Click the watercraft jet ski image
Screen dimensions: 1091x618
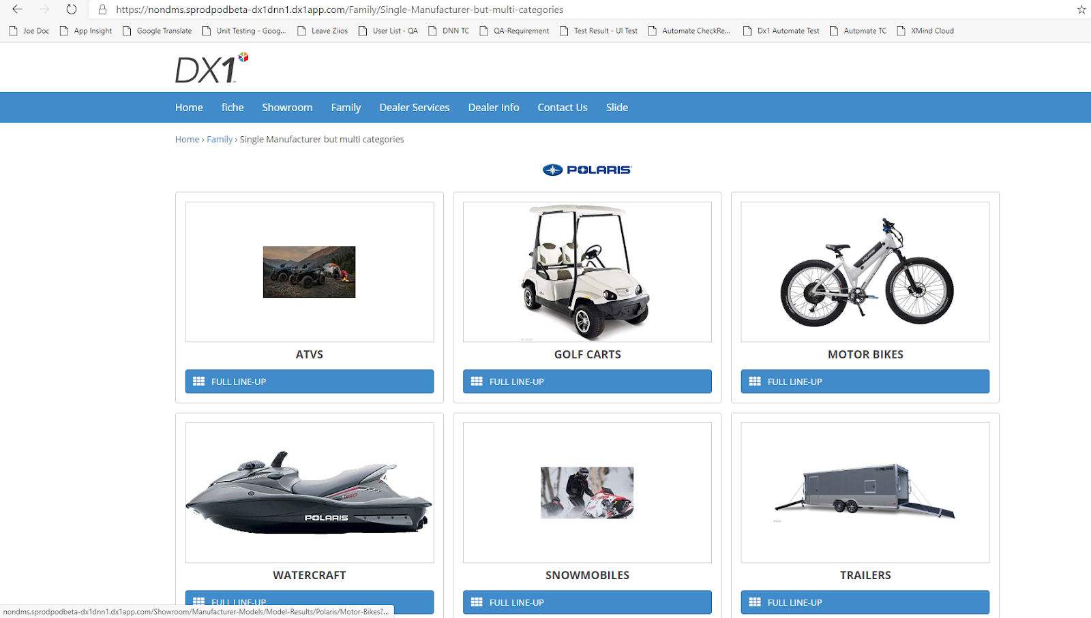(310, 493)
